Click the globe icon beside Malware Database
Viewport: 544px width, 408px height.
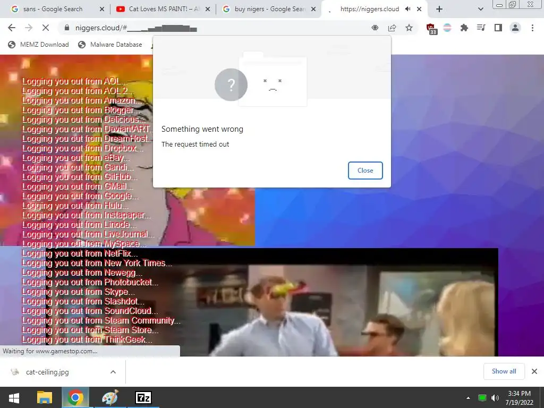click(x=82, y=45)
